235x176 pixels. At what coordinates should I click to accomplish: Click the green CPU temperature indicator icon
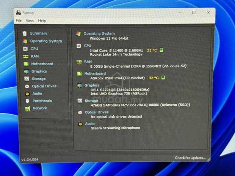pos(161,50)
